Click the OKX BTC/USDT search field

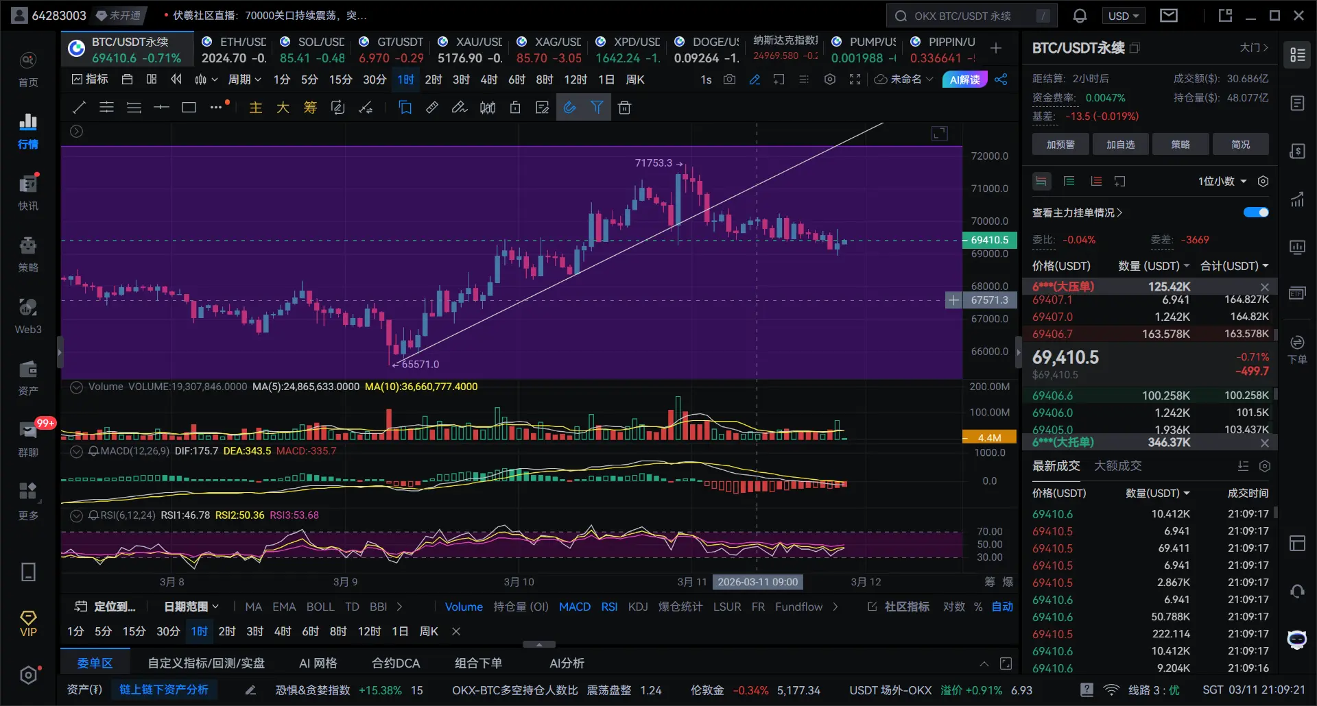[971, 16]
